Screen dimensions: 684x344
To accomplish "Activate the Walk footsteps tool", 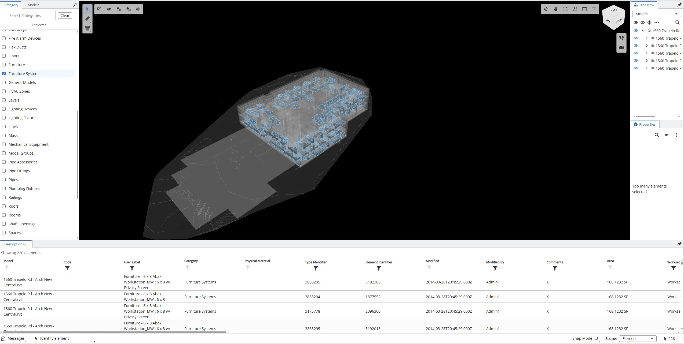I will pos(621,38).
